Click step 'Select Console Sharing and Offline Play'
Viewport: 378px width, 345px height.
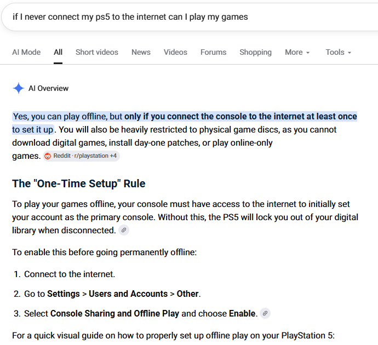click(x=141, y=313)
